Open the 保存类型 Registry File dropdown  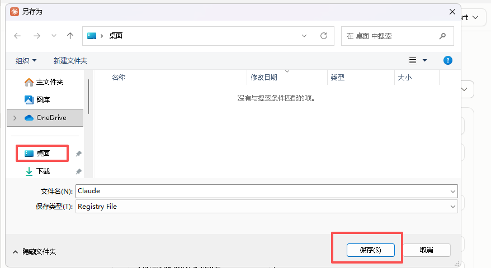coord(267,207)
